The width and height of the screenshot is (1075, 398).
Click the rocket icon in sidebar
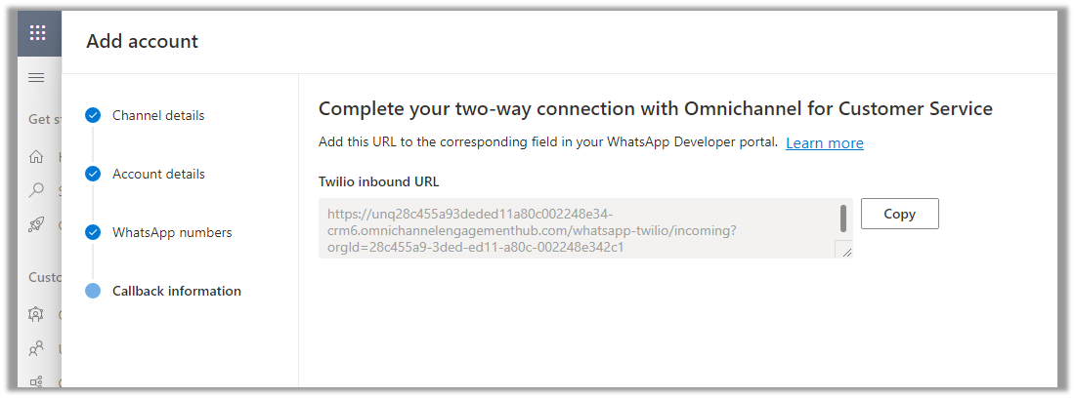pos(37,224)
